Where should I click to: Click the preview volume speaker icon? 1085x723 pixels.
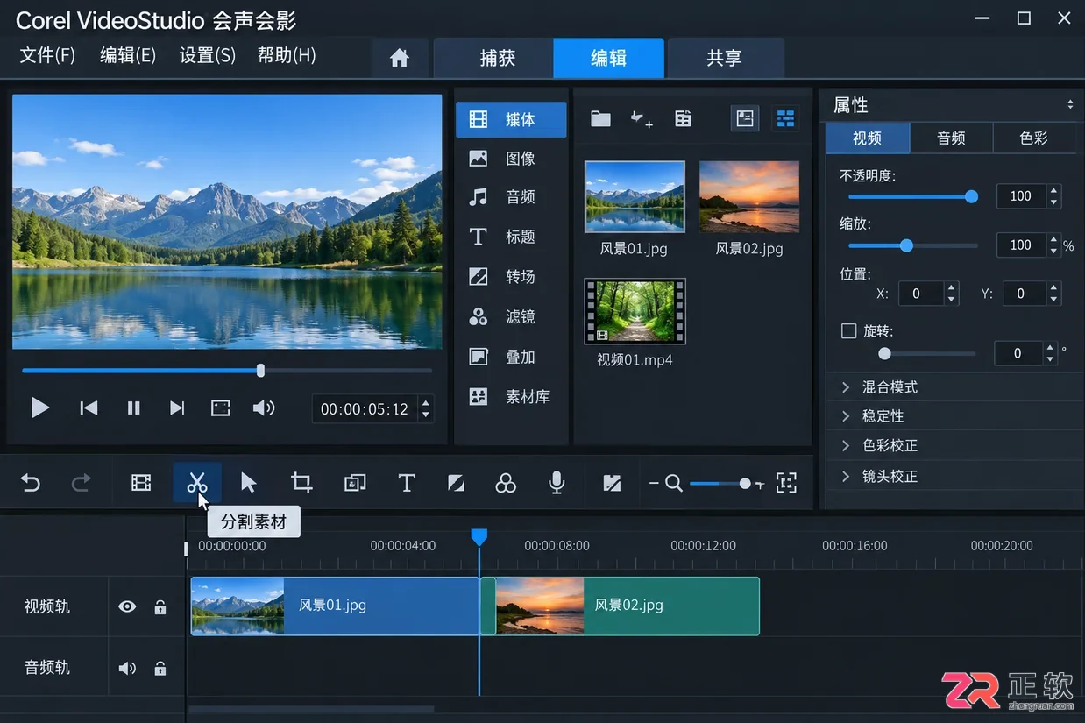264,408
